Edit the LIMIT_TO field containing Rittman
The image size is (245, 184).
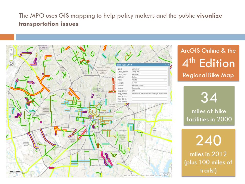(149, 74)
